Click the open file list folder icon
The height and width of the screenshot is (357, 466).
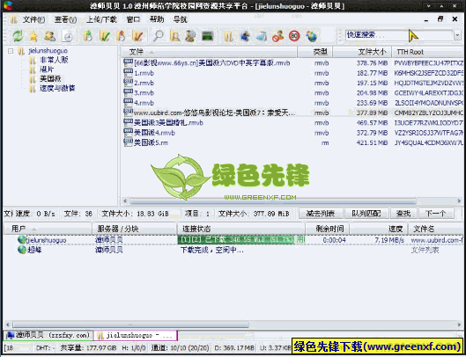point(228,36)
